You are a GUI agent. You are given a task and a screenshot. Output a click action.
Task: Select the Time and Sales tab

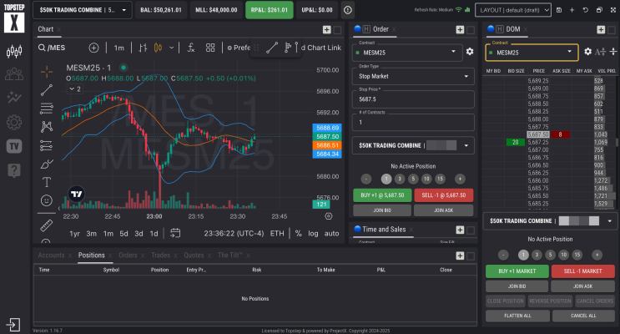point(384,230)
